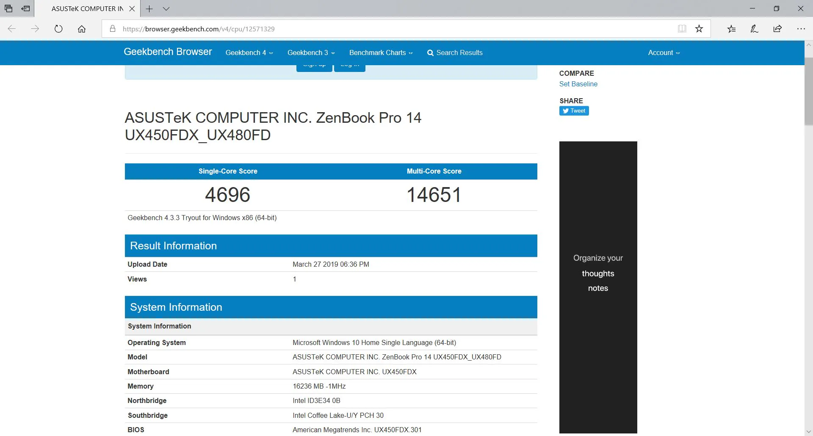Screen dimensions: 813x436
Task: Open the reading view book icon
Action: click(682, 29)
